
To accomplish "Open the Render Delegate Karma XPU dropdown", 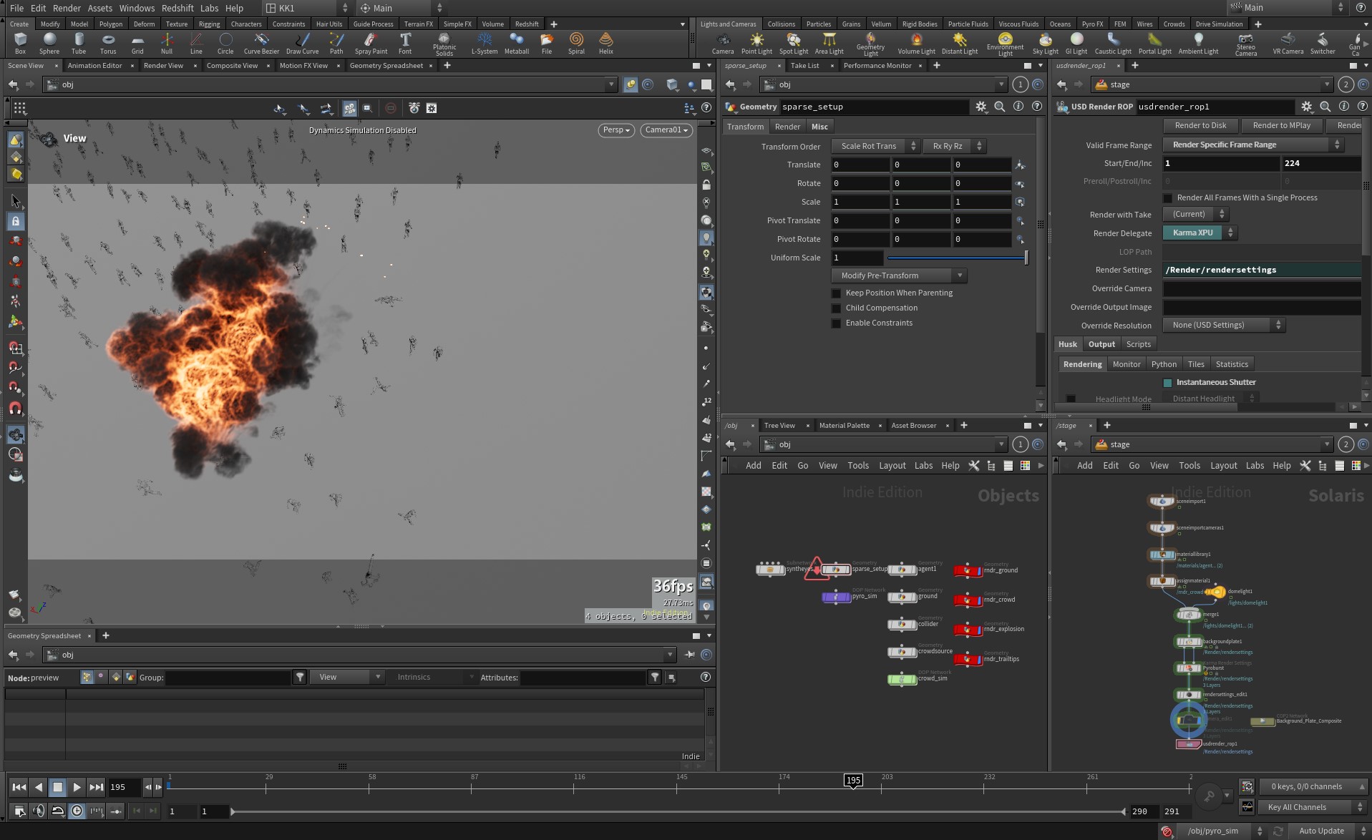I will 1200,233.
